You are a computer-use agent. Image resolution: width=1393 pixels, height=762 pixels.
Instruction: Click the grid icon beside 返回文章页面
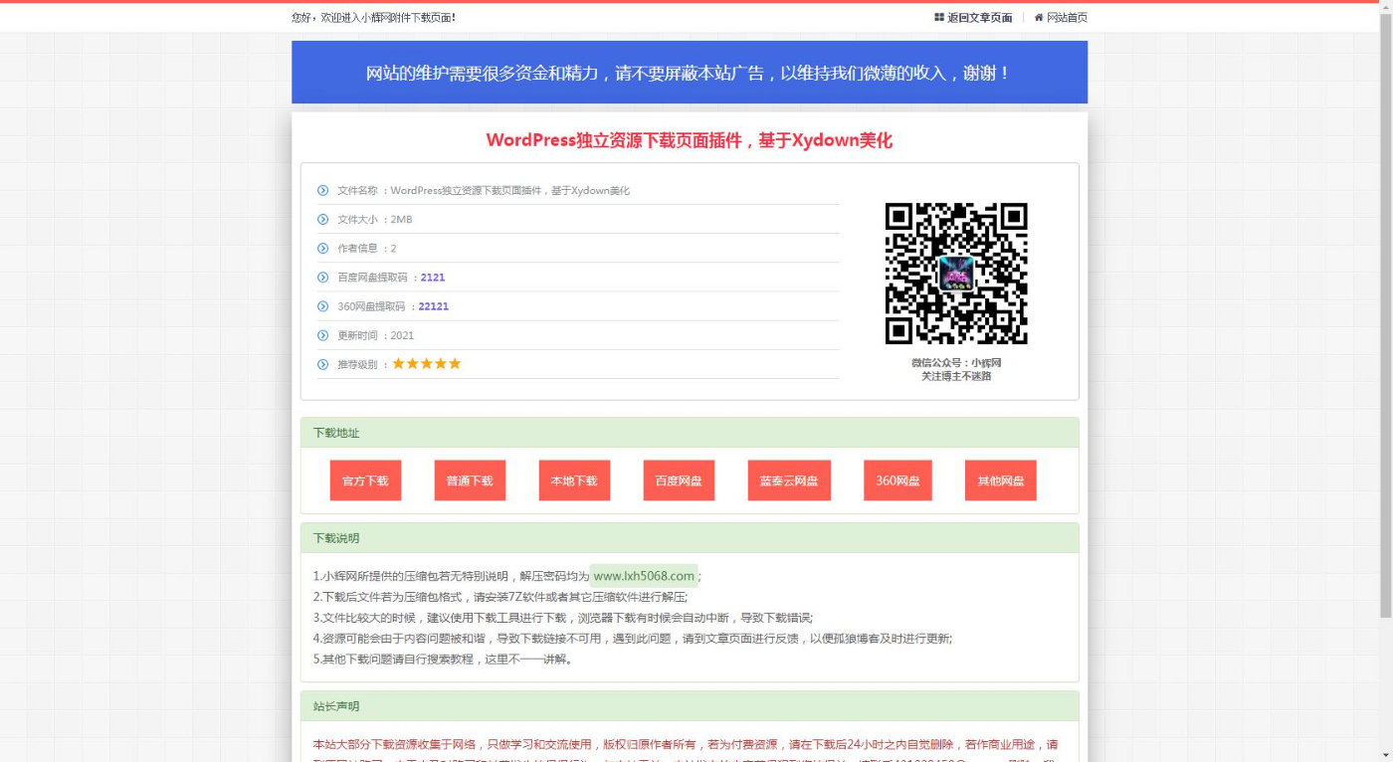(x=939, y=17)
